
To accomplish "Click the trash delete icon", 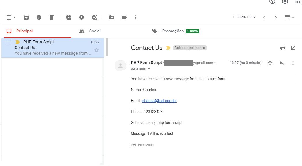I will 52,17.
